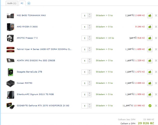
Task: Open the SilentiumPC Signum SG1X TG RGB link
Action: [x=35, y=94]
